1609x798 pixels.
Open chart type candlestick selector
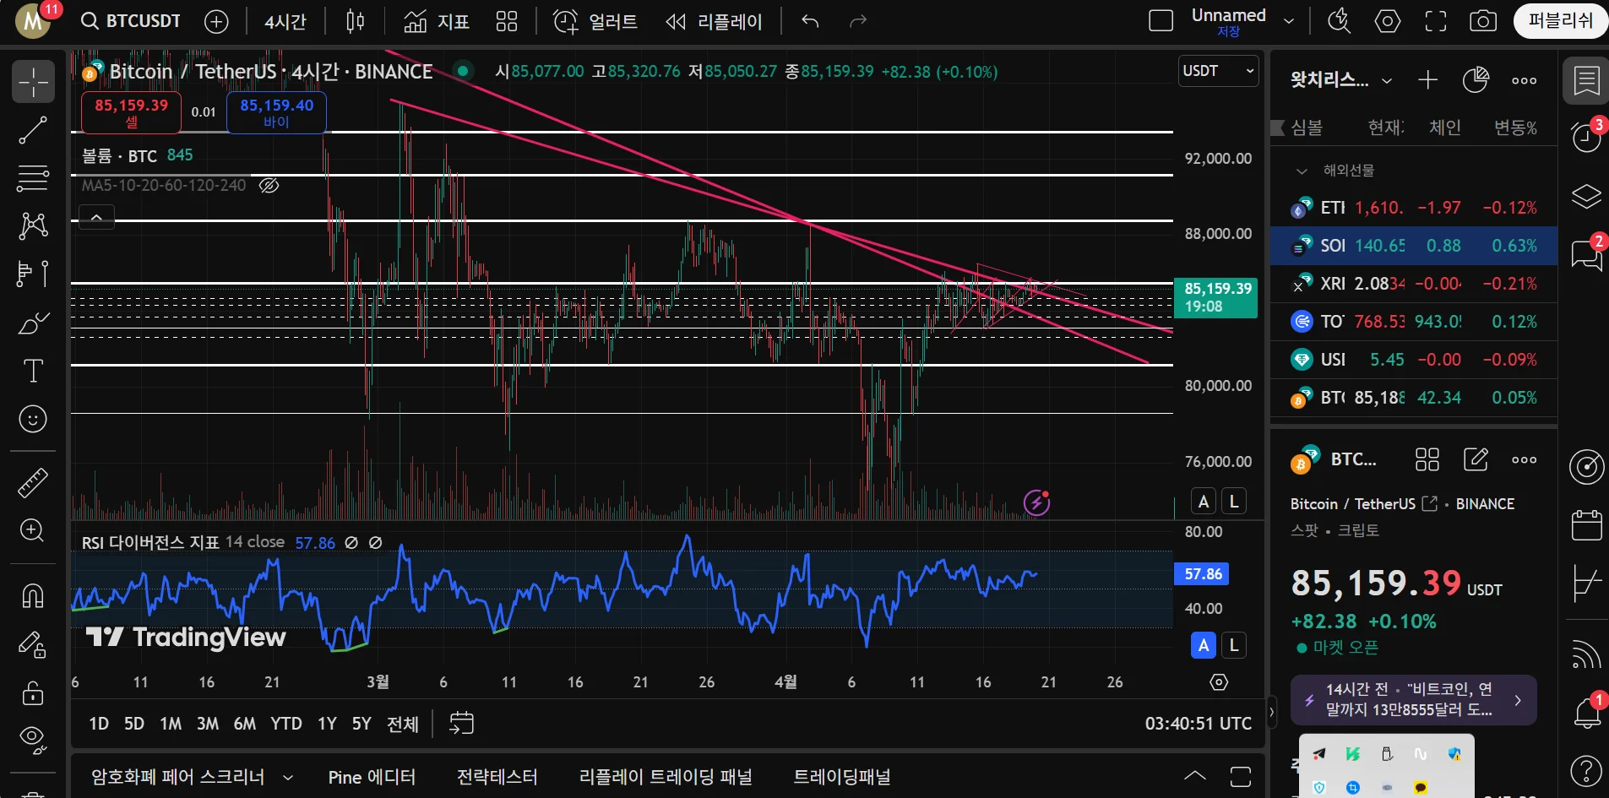tap(356, 21)
